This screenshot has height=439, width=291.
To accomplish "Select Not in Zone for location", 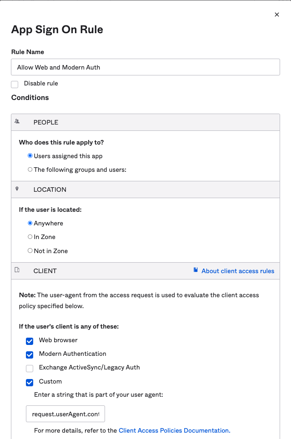I will (x=30, y=250).
